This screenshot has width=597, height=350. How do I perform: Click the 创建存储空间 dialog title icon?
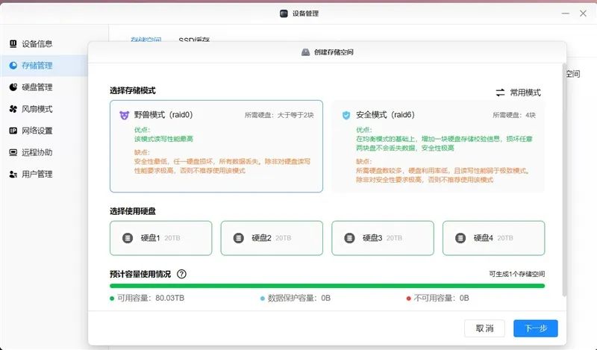(x=305, y=52)
